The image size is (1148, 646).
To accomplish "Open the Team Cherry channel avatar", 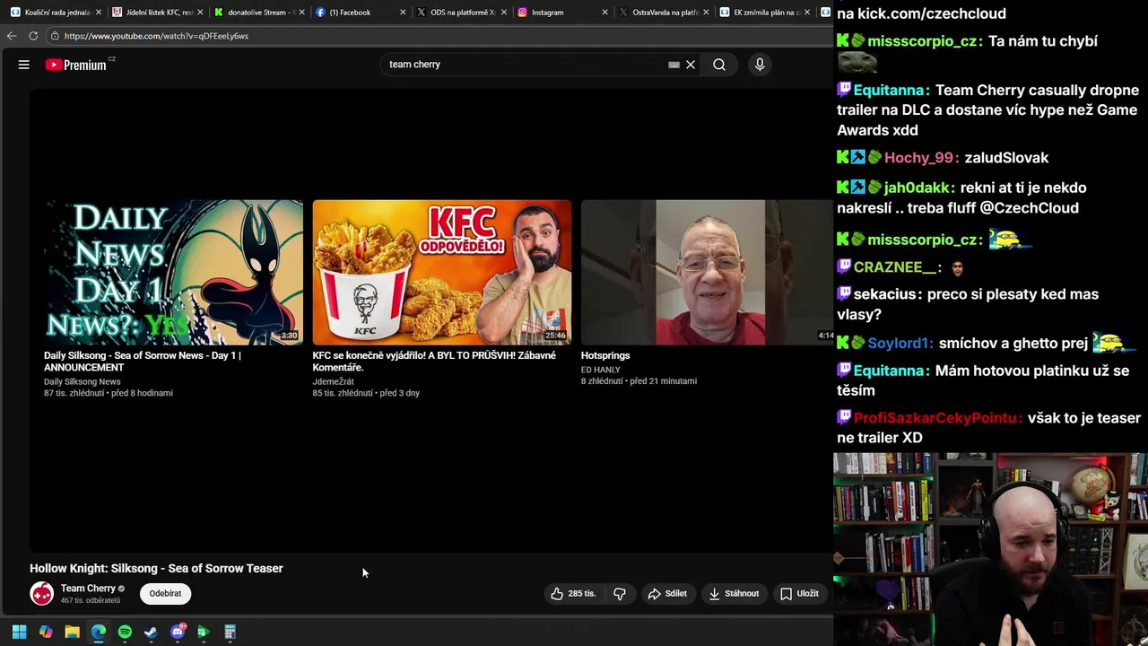I will [41, 593].
